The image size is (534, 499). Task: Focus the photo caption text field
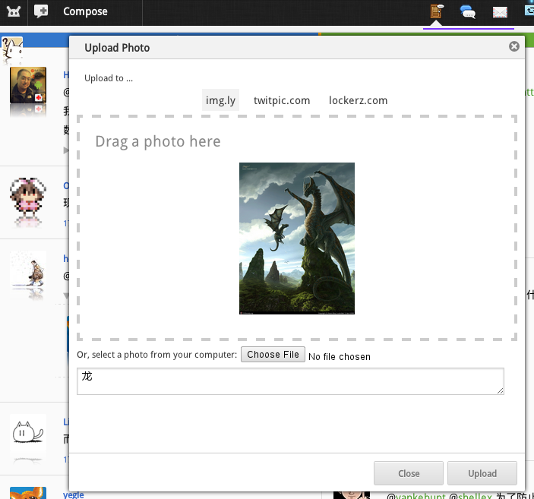pyautogui.click(x=290, y=381)
